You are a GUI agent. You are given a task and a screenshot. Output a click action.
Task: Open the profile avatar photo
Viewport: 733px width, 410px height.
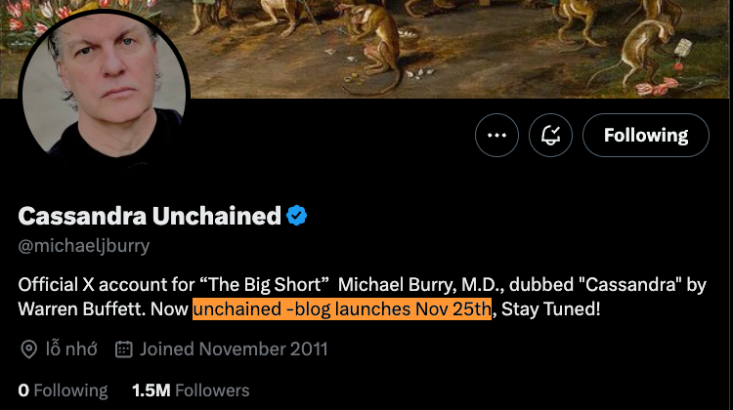coord(103,95)
